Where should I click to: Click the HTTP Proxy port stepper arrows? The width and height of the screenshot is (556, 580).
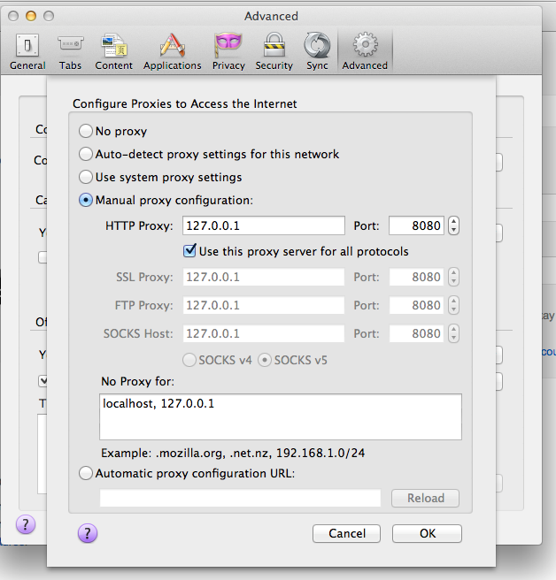tap(454, 225)
